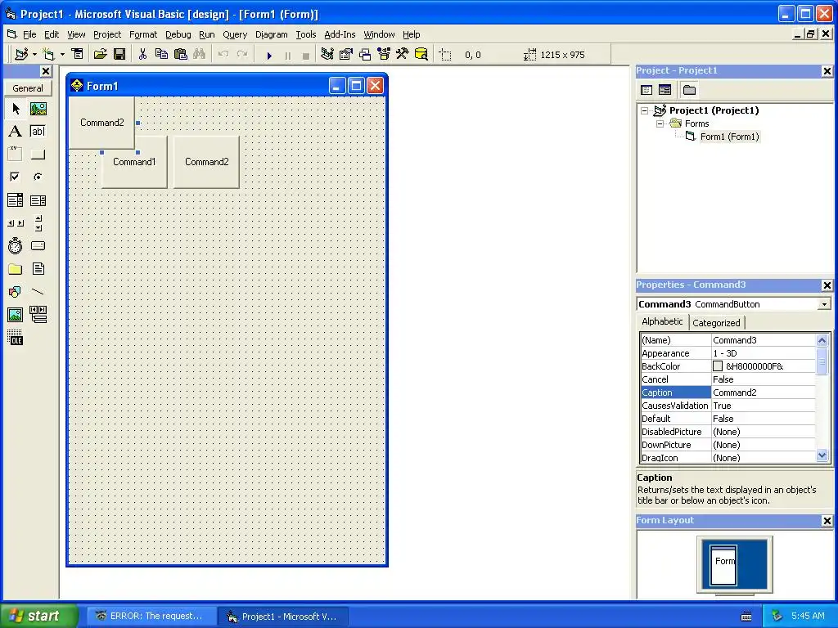Open the Command3 object selector dropdown

[x=825, y=304]
